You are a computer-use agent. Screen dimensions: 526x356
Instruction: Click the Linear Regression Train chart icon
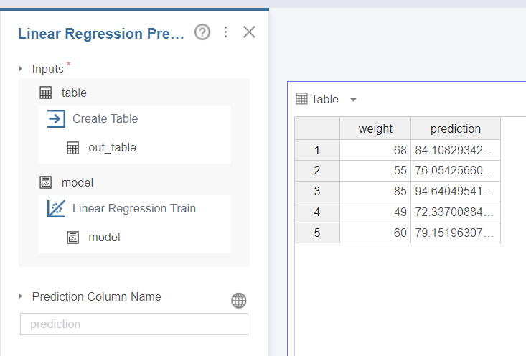(56, 209)
